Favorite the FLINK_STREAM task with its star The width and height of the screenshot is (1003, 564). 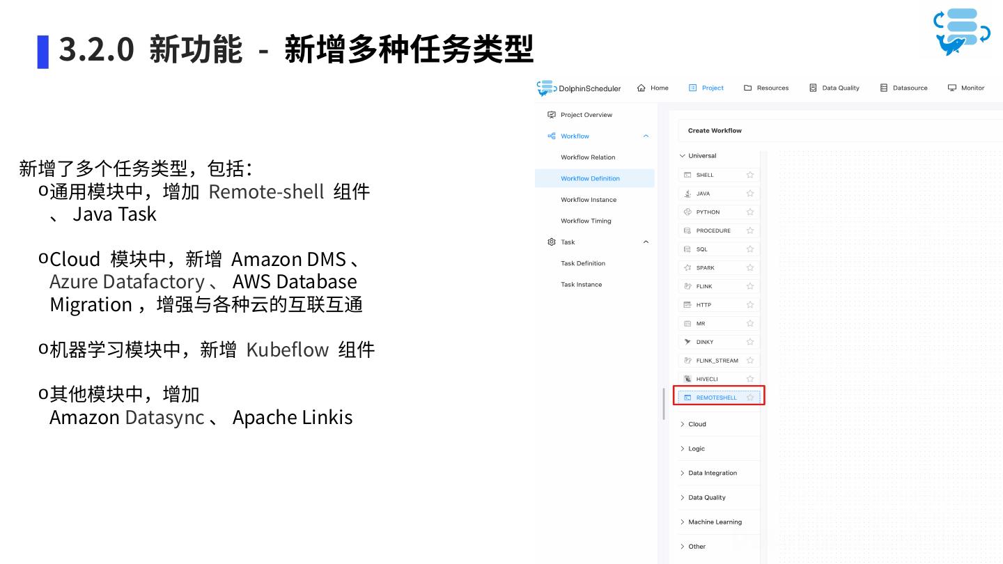(x=750, y=361)
